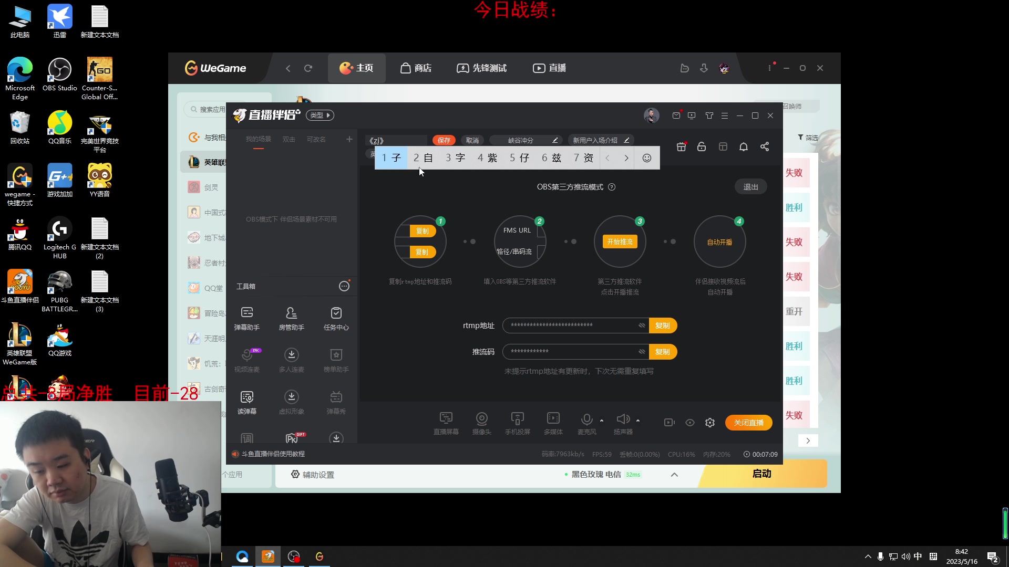Click the record video icon beside the eye
This screenshot has width=1009, height=567.
tap(669, 423)
